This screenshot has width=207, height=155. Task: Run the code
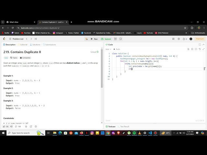pos(94,39)
